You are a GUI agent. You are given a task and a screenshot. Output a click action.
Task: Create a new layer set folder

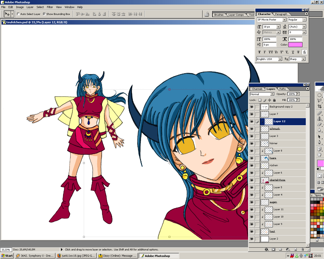280,249
